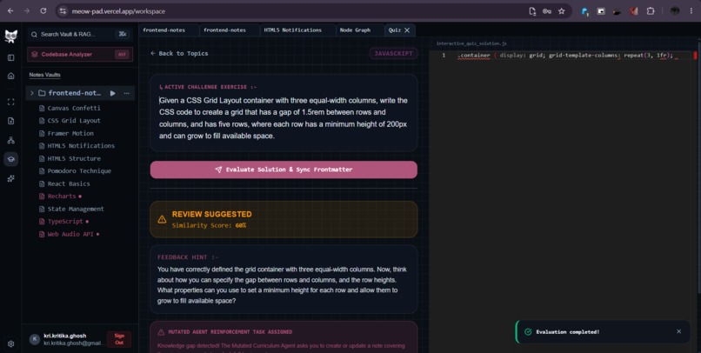This screenshot has width=701, height=353.
Task: Switch to the Node Graph tab
Action: click(x=360, y=30)
